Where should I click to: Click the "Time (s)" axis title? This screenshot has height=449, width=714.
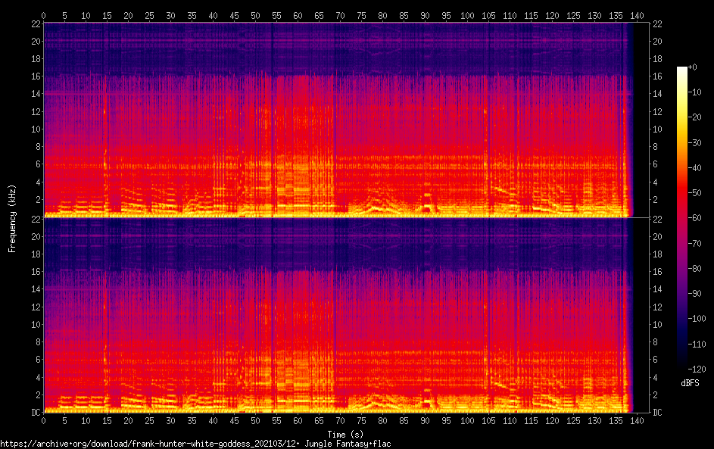345,435
